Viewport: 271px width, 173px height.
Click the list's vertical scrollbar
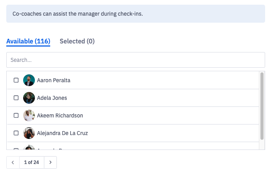pos(262,106)
